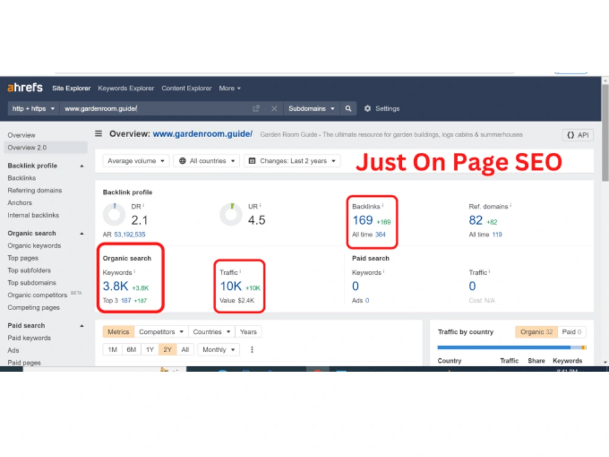
Task: Collapse the Backlink profile section
Action: [82, 166]
